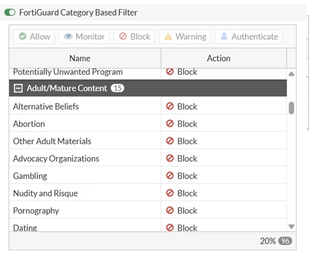Toggle FortiGuard Category Based Filter switch
This screenshot has width=317, height=257.
pos(10,13)
